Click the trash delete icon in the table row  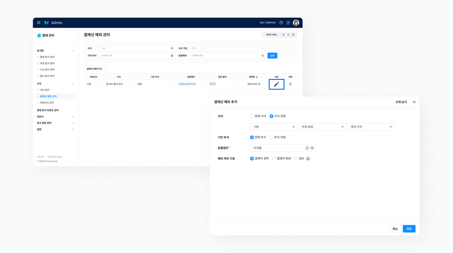pos(290,84)
